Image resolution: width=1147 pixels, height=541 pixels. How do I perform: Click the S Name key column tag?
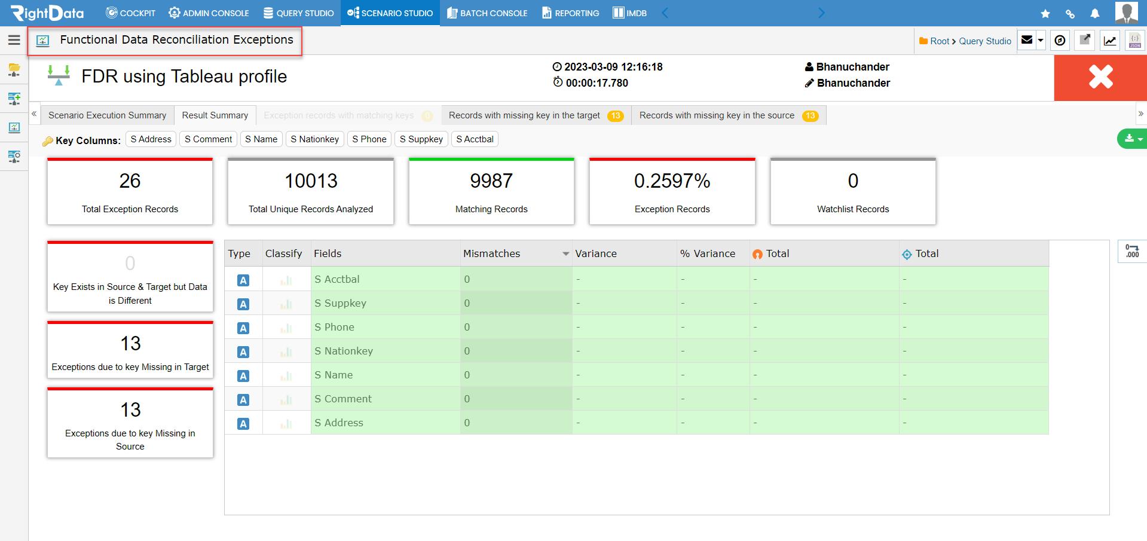tap(261, 139)
